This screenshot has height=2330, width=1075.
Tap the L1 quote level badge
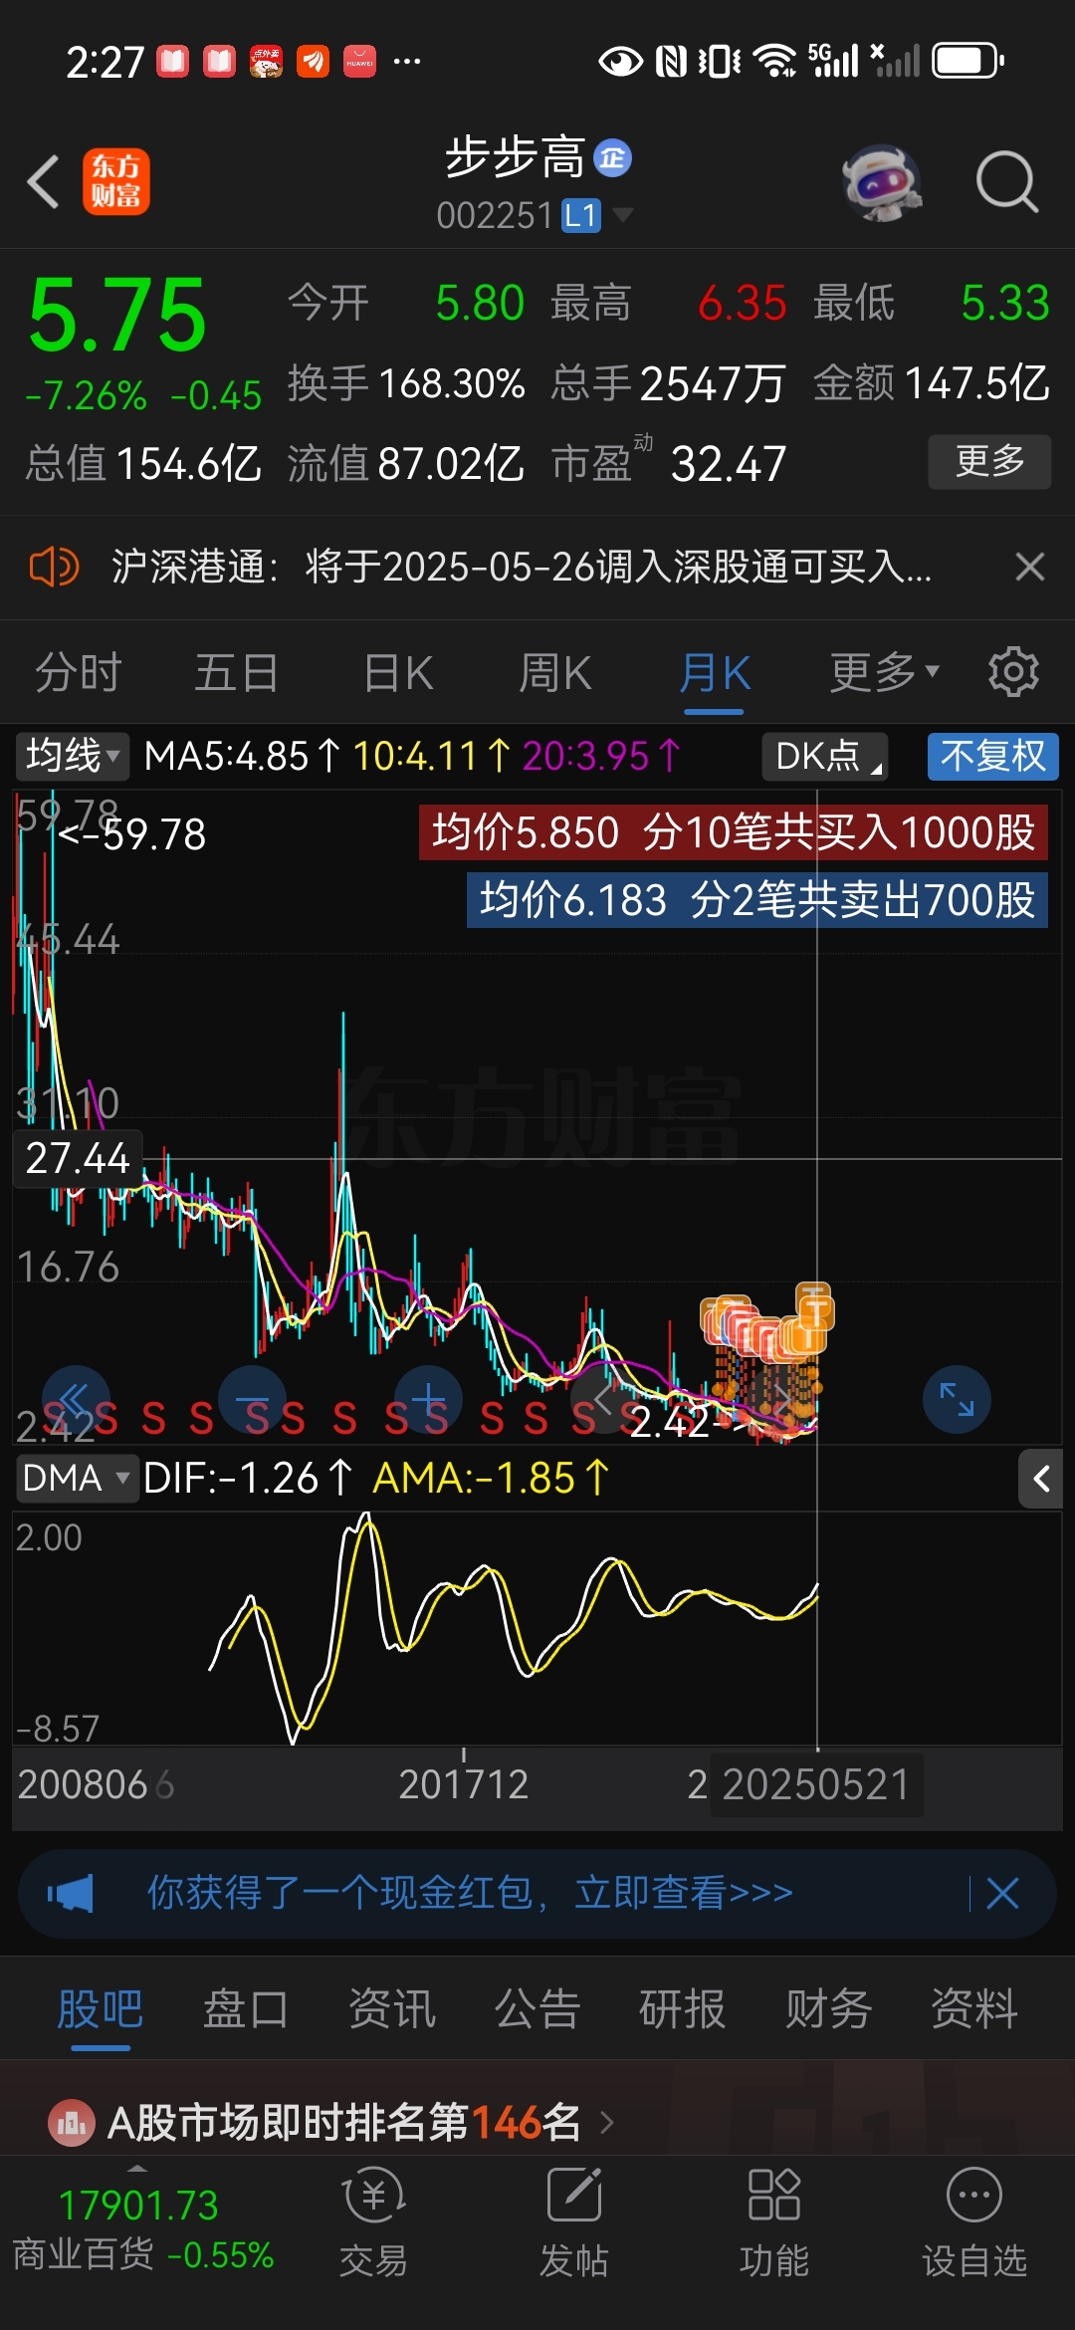[581, 215]
